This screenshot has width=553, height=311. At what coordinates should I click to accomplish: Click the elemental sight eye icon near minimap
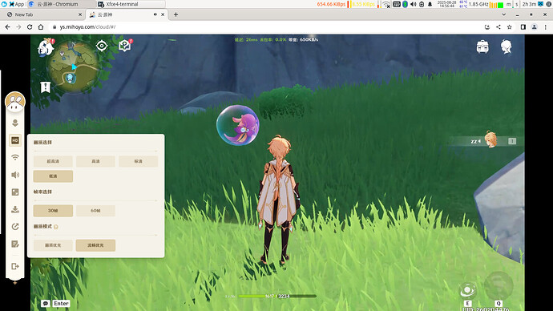102,46
